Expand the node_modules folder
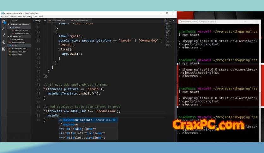The image size is (264, 153). click(x=17, y=40)
